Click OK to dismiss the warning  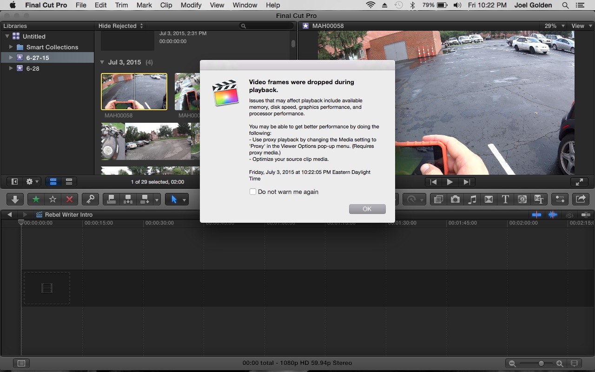(x=367, y=209)
